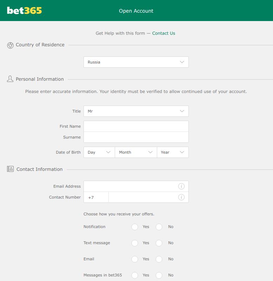Click inside the First Name field
Viewport: 273px width, 281px height.
[x=136, y=126]
